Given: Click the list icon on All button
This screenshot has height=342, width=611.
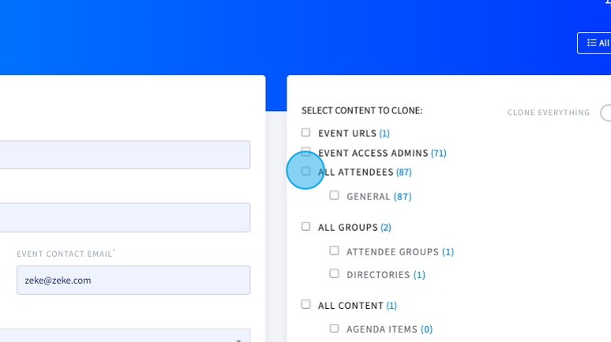Looking at the screenshot, I should pos(591,43).
